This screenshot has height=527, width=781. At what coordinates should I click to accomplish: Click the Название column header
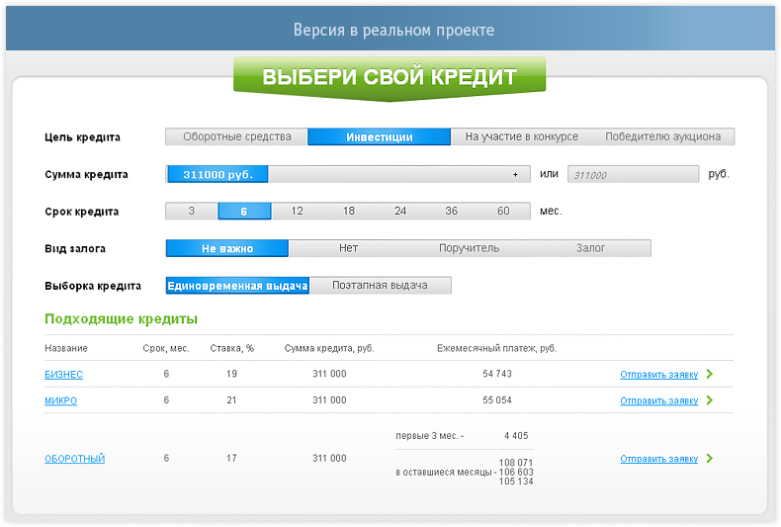tap(66, 348)
